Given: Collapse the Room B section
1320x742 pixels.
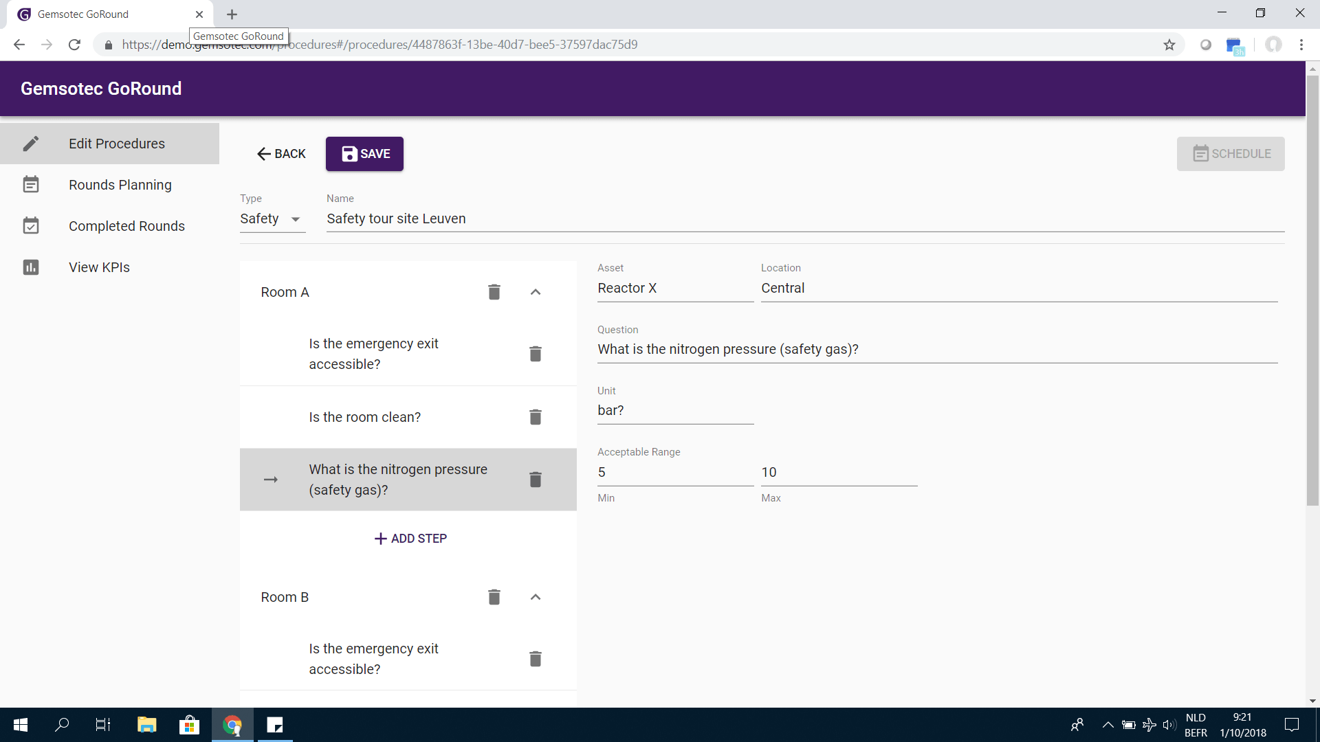Looking at the screenshot, I should (536, 597).
